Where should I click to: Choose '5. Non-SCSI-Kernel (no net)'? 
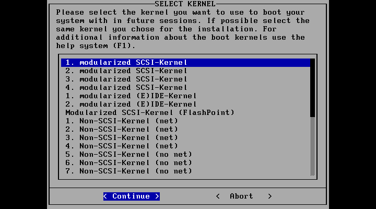185,155
